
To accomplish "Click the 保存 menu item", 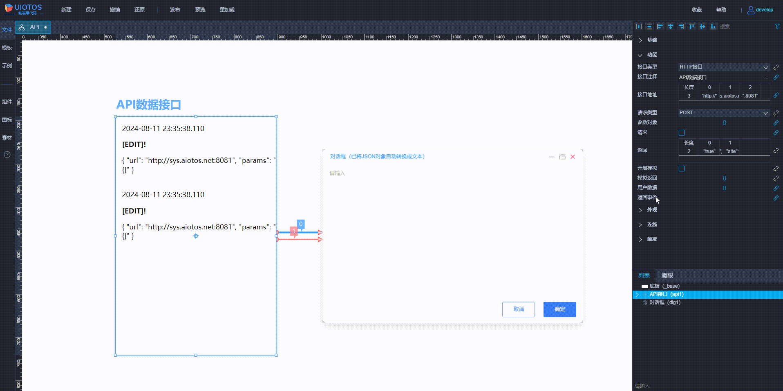I will 91,10.
